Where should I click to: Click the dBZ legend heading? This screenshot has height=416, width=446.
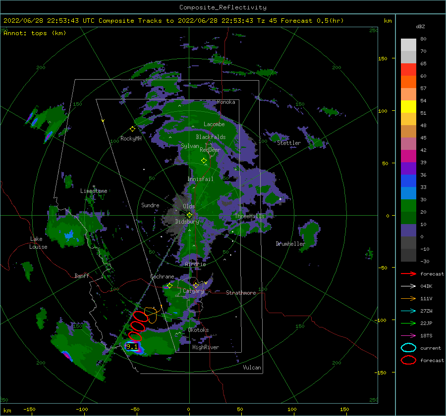click(x=420, y=27)
